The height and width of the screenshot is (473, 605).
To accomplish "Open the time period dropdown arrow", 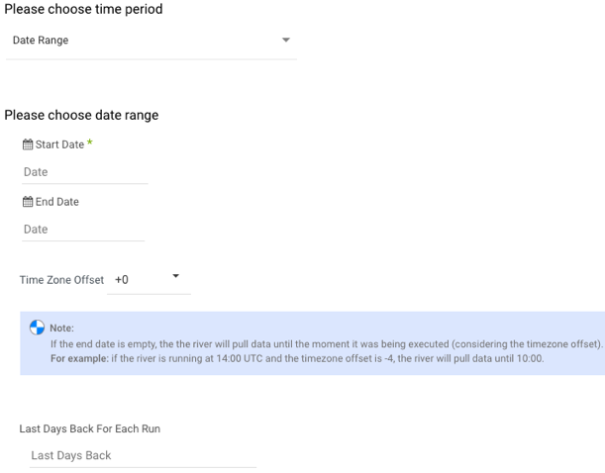I will pyautogui.click(x=286, y=41).
